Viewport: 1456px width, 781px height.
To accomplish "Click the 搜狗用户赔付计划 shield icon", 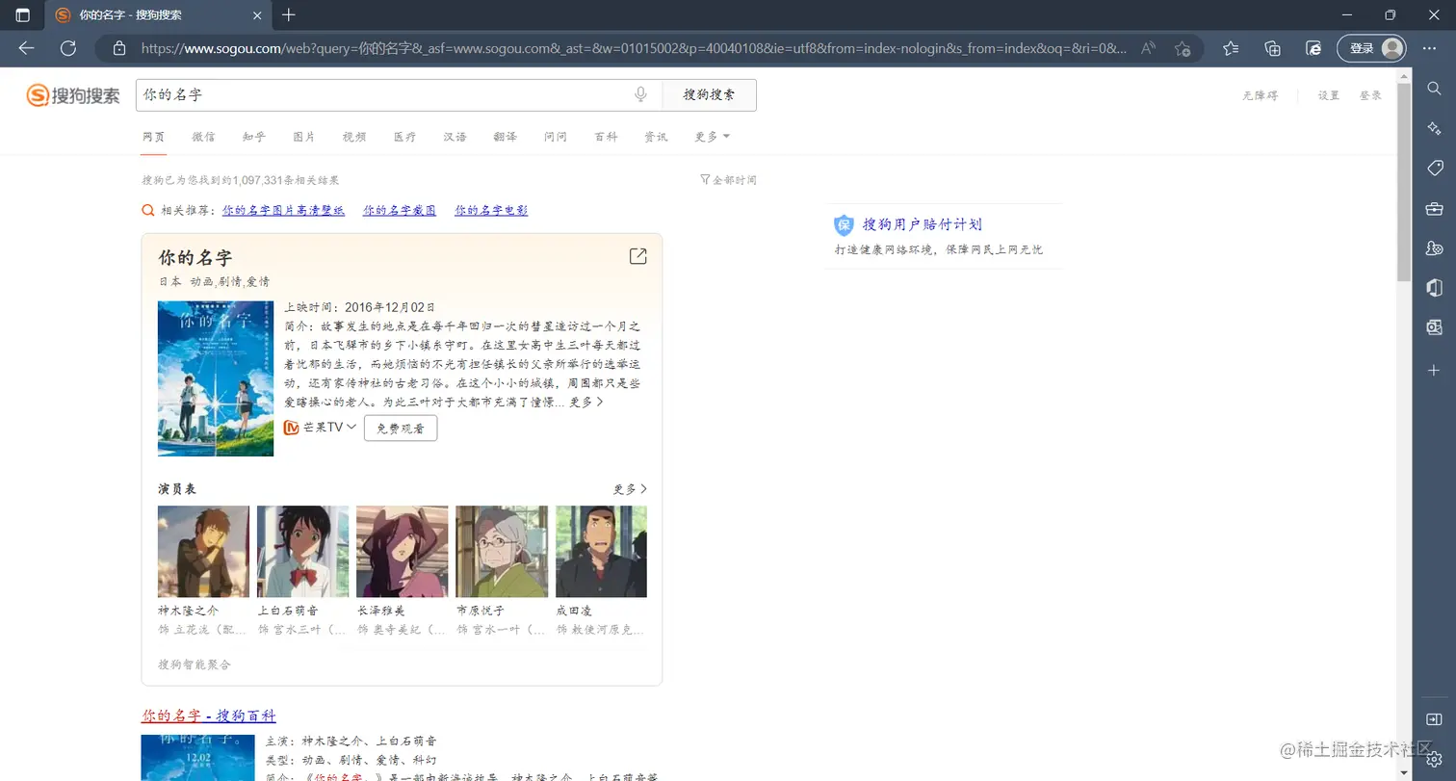I will pos(844,225).
